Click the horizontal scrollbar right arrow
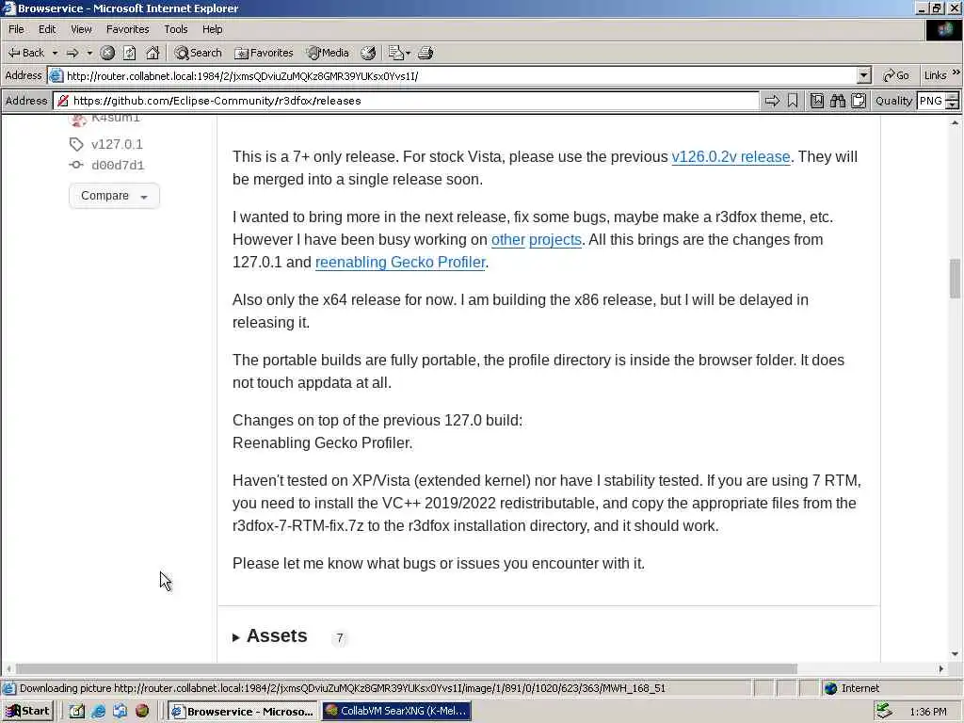 pos(941,669)
